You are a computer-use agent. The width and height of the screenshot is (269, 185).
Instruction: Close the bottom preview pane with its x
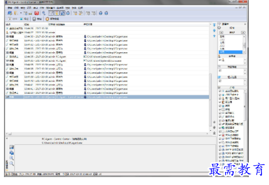coord(7,138)
